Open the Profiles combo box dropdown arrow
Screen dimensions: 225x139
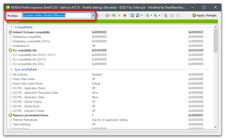pos(93,15)
